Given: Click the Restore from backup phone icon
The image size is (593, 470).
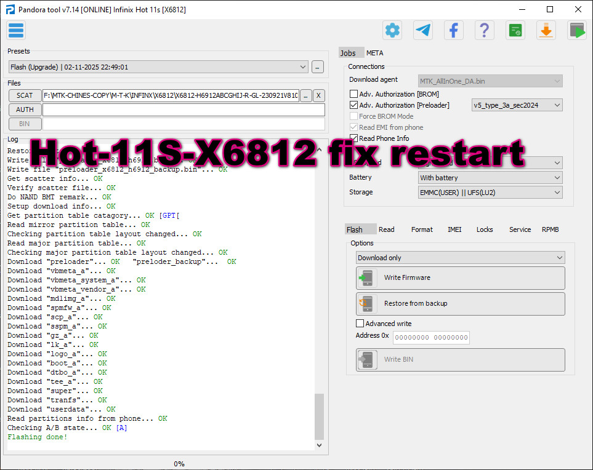Looking at the screenshot, I should coord(367,304).
